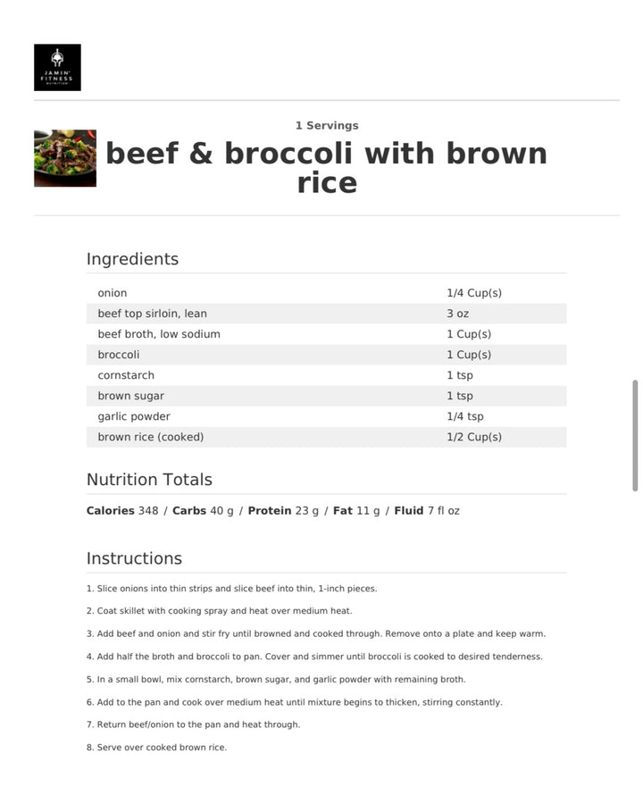Select the brown rice (cooked) row
This screenshot has height=804, width=643.
click(326, 437)
